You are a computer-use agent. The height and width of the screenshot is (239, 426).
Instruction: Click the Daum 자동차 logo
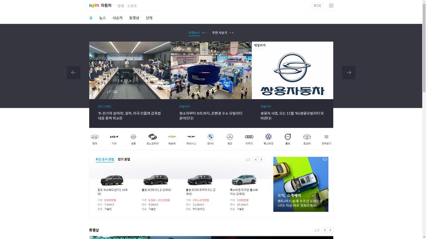[x=100, y=5]
